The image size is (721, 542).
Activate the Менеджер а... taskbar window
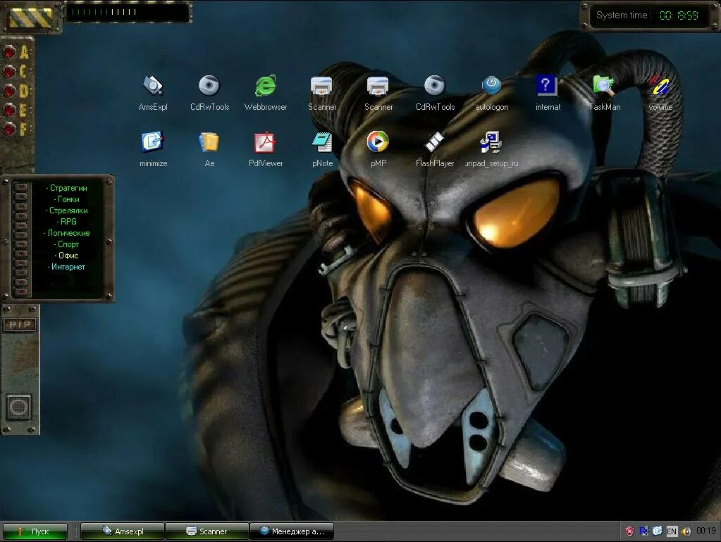[x=292, y=531]
